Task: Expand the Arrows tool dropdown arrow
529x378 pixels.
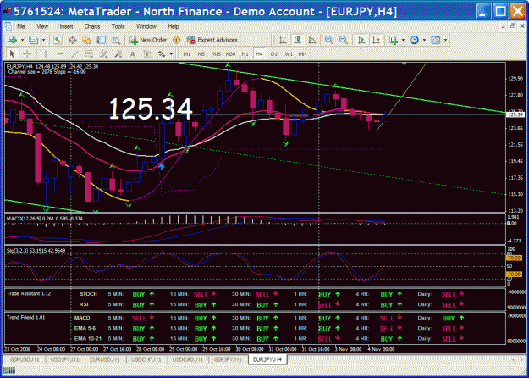Action: coord(171,54)
